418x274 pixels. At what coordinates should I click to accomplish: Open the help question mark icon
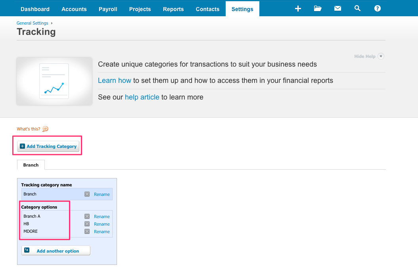377,9
